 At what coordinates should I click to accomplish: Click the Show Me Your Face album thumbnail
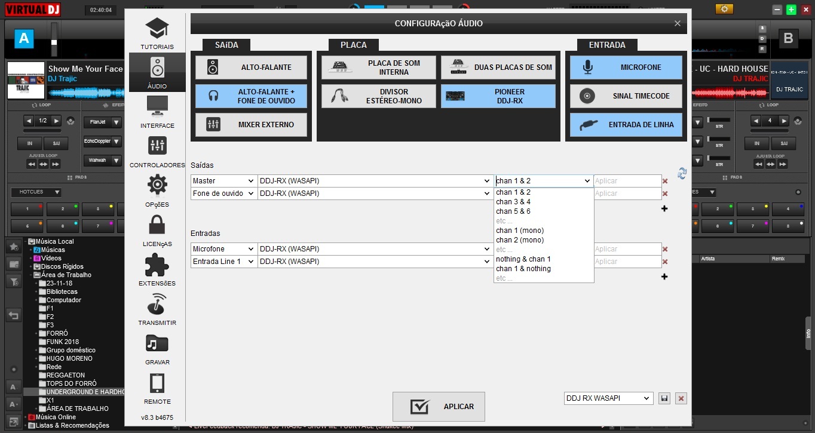[x=26, y=80]
